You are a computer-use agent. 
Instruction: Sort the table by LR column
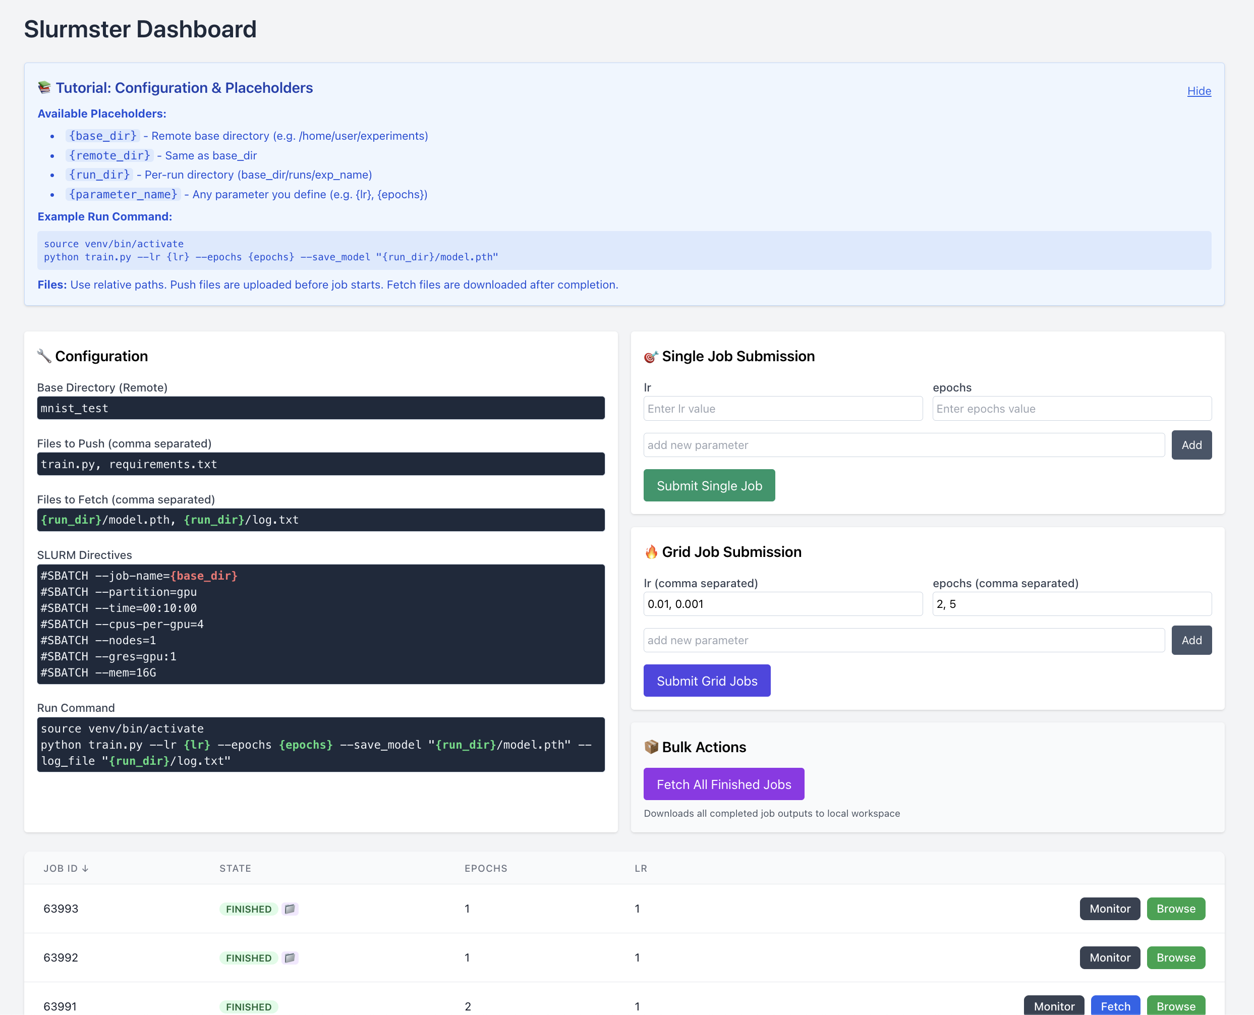pos(641,868)
